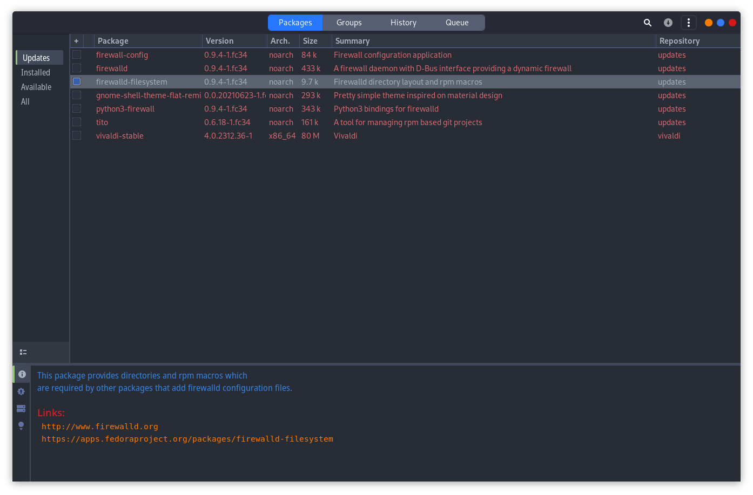
Task: Select the vivaldi-stable package name
Action: (120, 136)
